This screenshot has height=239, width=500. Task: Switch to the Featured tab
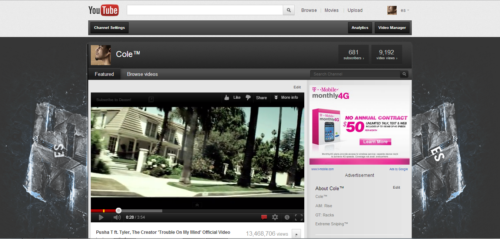tap(104, 74)
